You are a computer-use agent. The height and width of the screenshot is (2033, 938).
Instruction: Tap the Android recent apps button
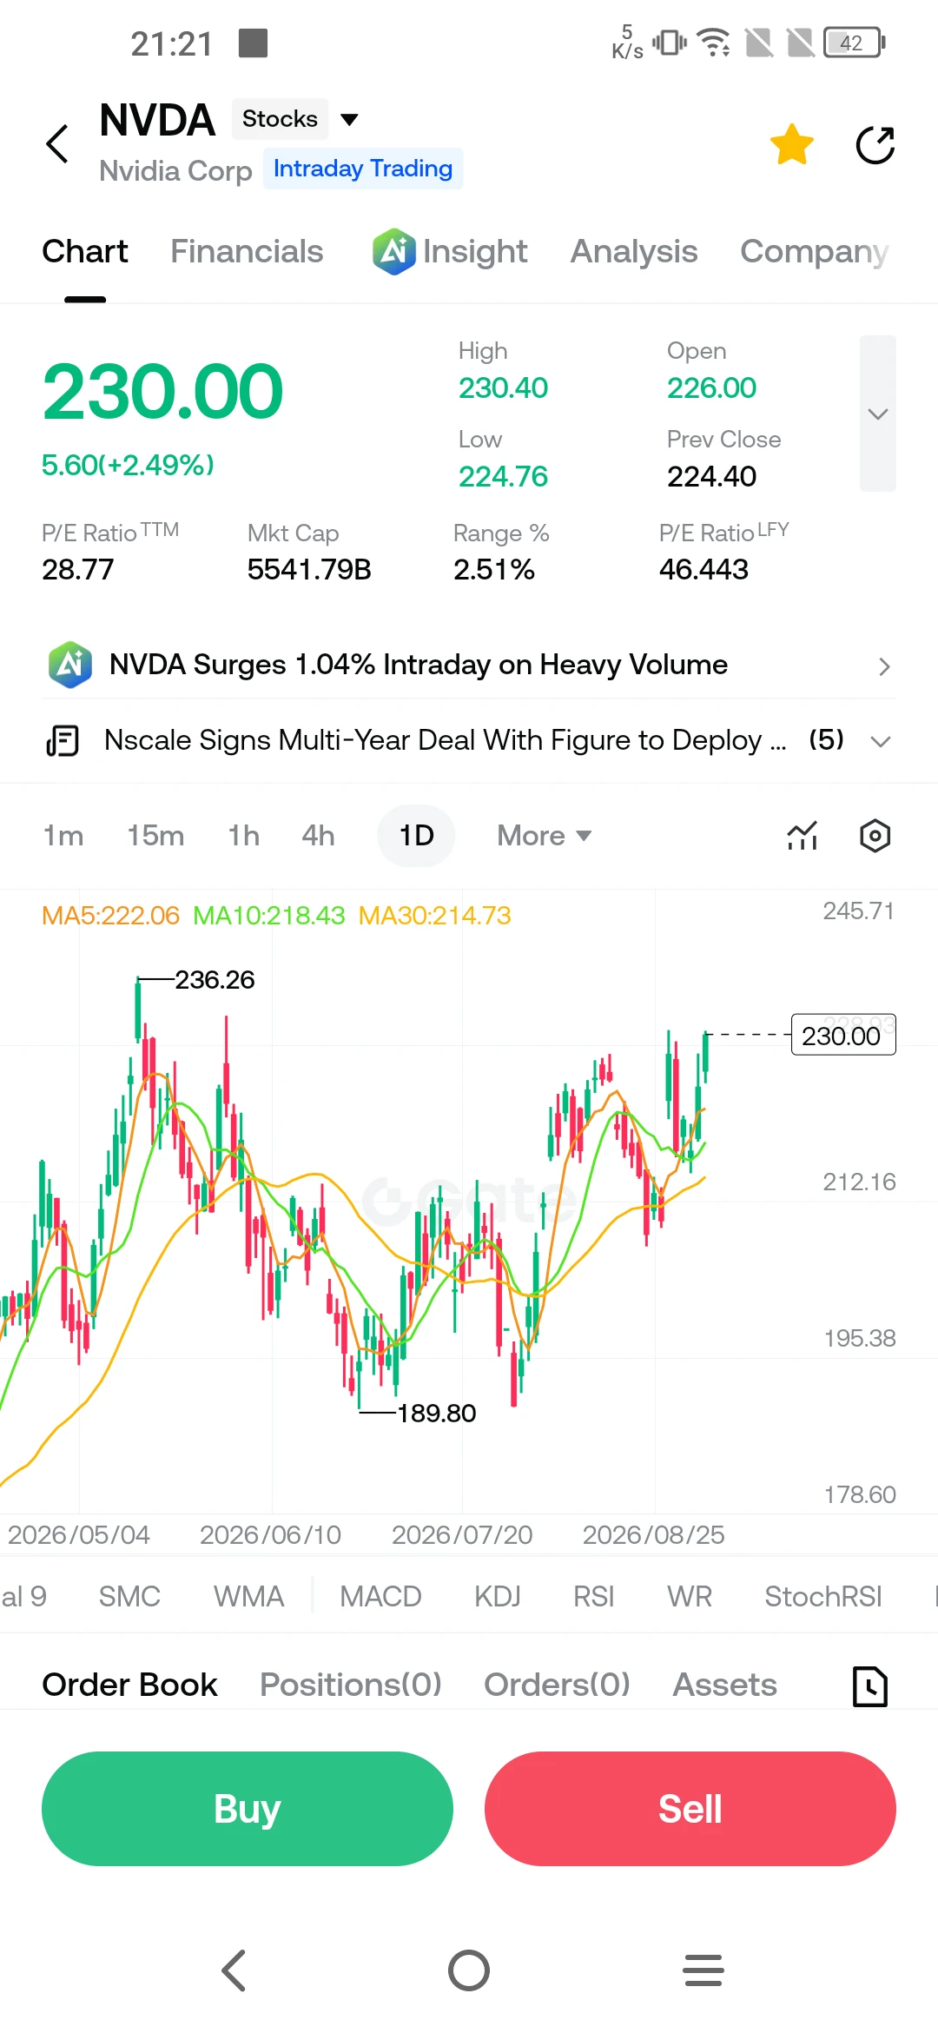pos(703,1970)
